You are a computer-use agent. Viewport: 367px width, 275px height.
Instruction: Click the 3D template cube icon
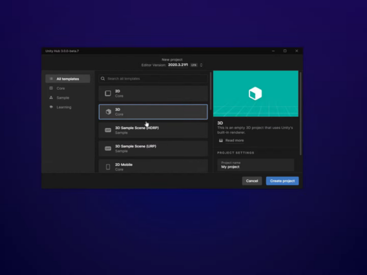click(108, 112)
